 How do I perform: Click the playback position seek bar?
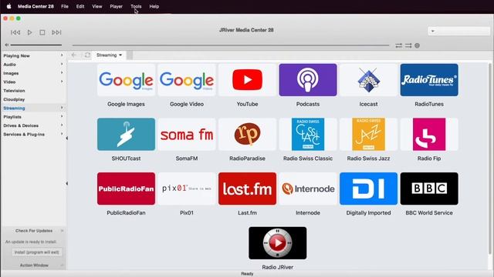point(231,45)
